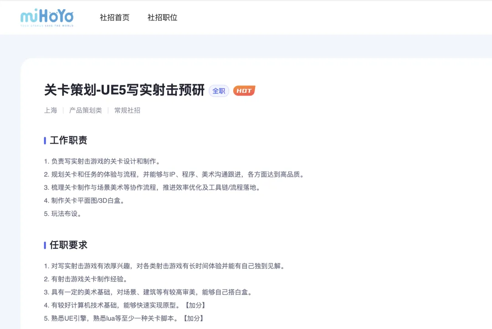Image resolution: width=492 pixels, height=329 pixels.
Task: Click the miHoYo logo
Action: pyautogui.click(x=47, y=18)
